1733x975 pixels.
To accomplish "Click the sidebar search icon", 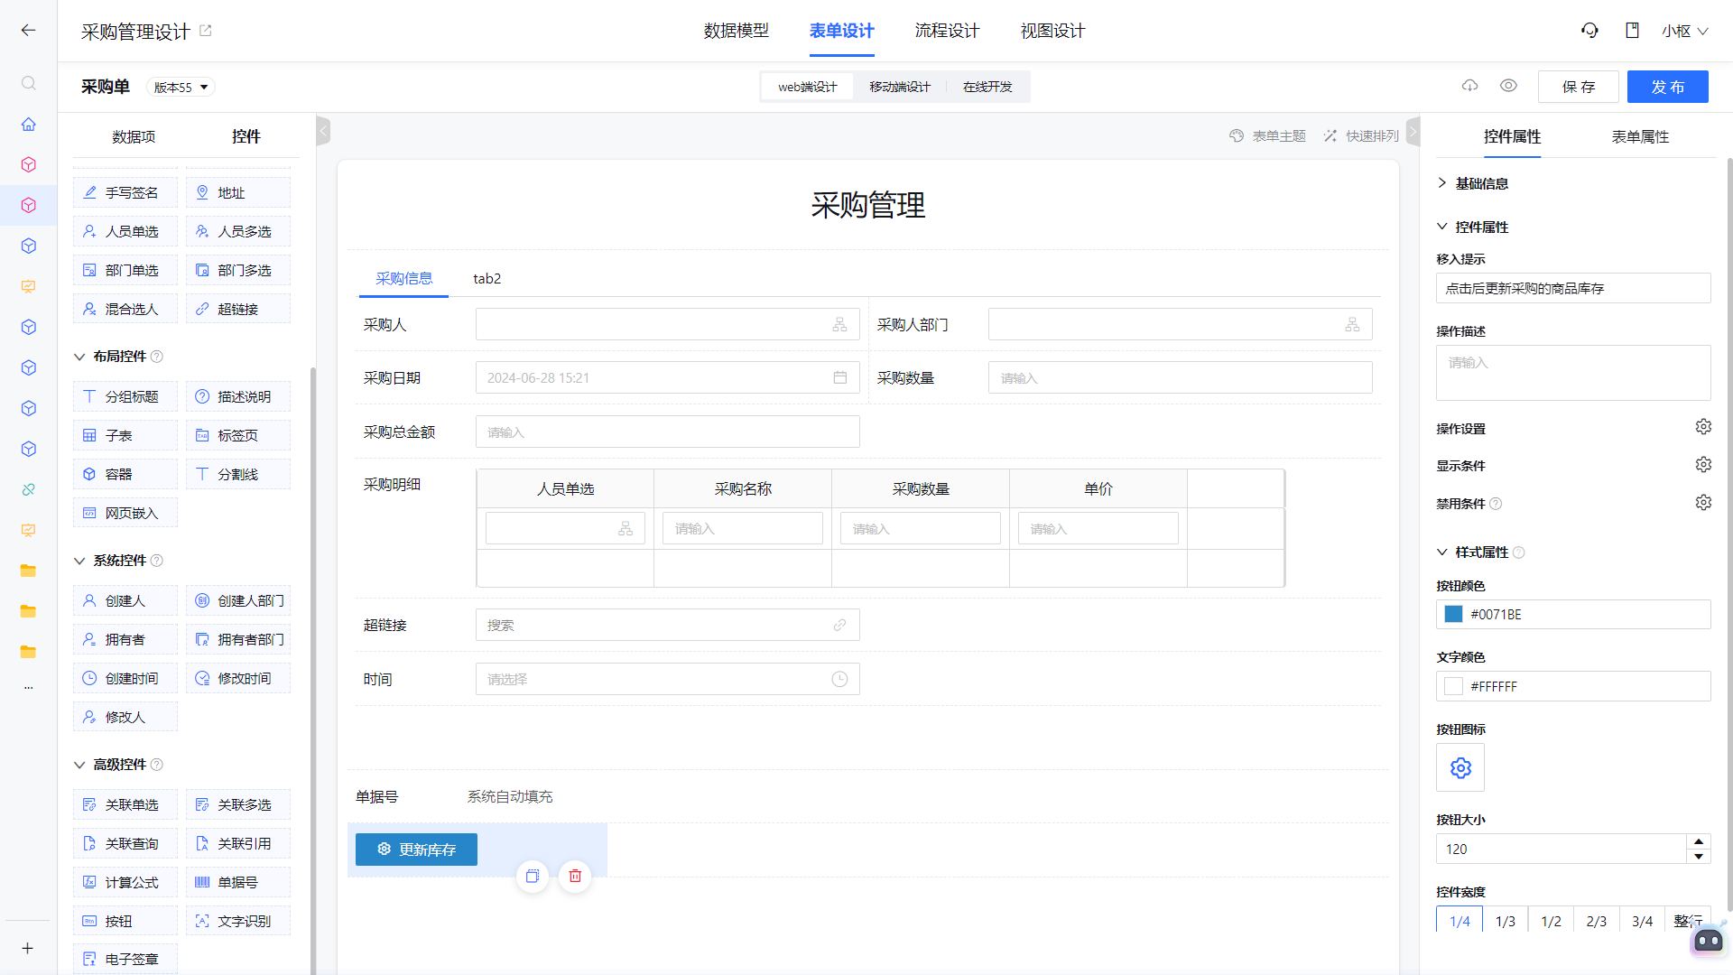I will tap(29, 83).
